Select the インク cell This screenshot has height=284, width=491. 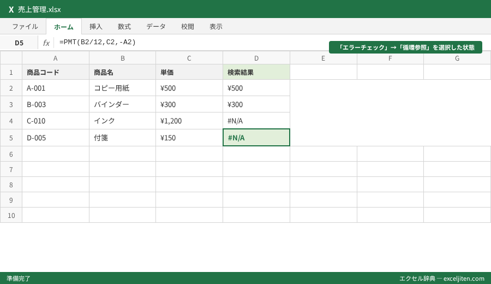[x=122, y=121]
